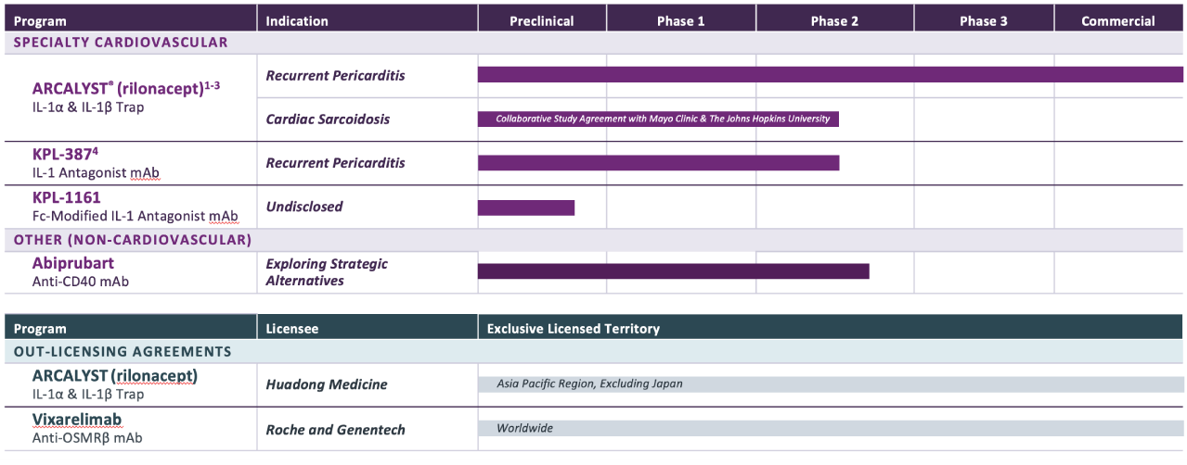Click the Huadong Medicine licensee
The image size is (1187, 465).
pos(326,384)
